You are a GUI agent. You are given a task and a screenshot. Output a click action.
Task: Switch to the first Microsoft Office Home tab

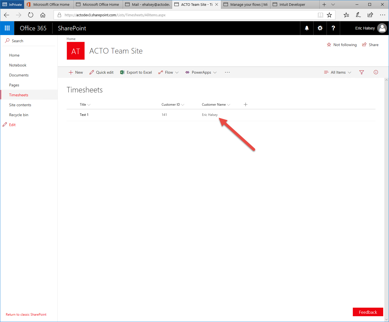click(x=49, y=4)
